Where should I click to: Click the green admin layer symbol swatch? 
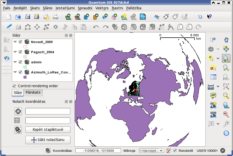click(25, 67)
